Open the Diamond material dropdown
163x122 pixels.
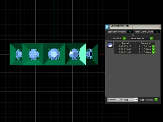(136, 100)
